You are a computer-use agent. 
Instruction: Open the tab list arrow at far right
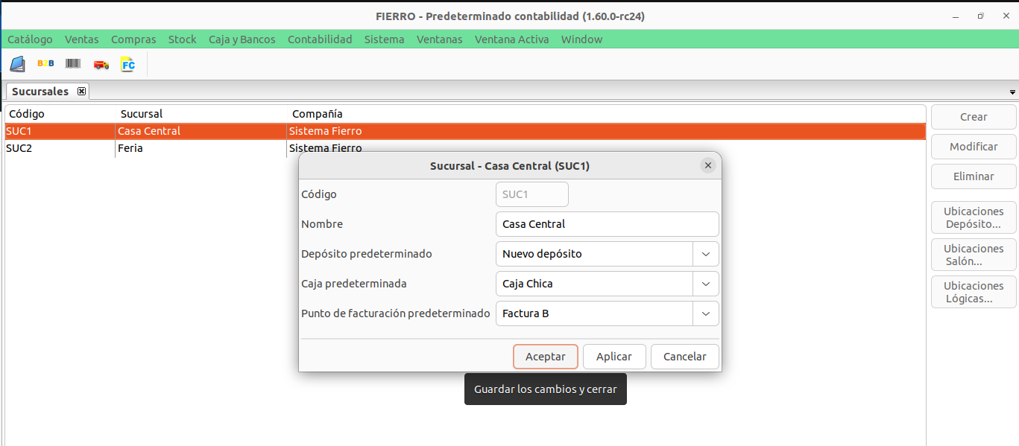pos(1012,92)
